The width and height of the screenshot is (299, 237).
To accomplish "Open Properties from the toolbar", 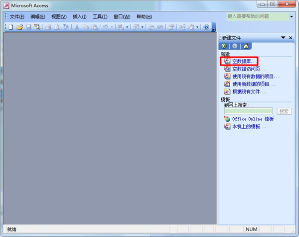I will pos(171,27).
